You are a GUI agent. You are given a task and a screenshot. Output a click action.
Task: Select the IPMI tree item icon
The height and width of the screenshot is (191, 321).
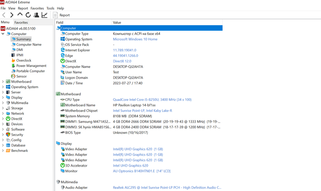click(13, 55)
